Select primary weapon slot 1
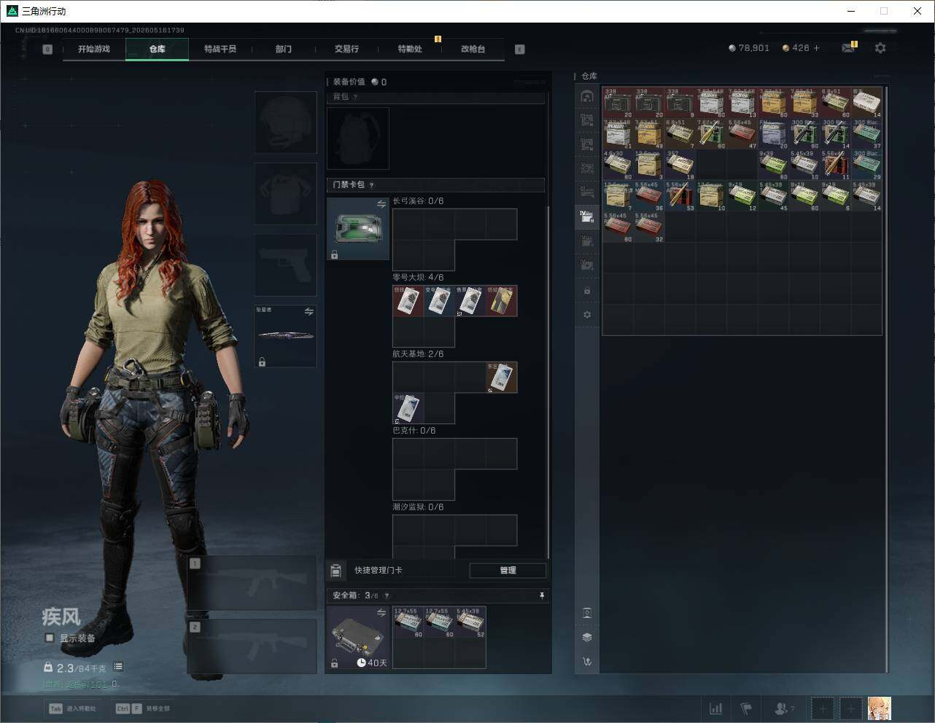 tap(252, 583)
